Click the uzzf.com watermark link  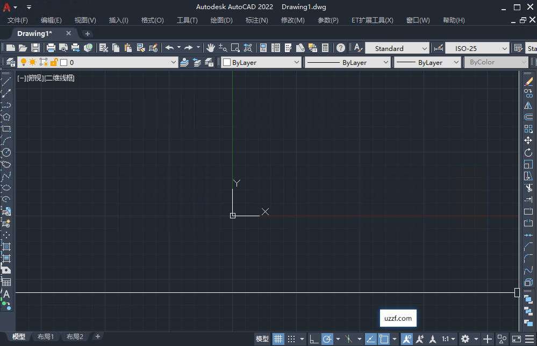[398, 318]
